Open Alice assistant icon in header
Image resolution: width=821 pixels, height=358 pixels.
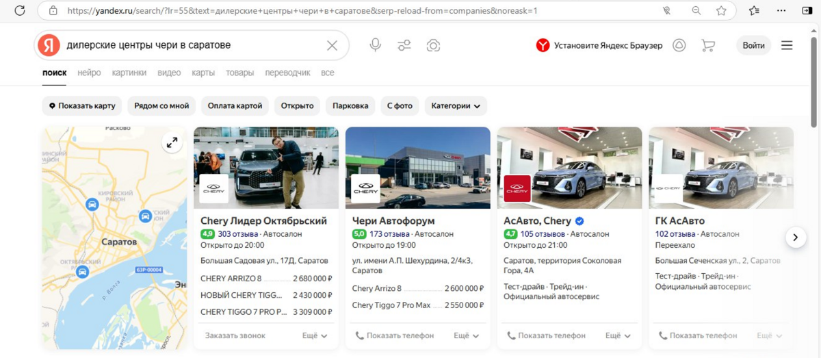coord(679,45)
